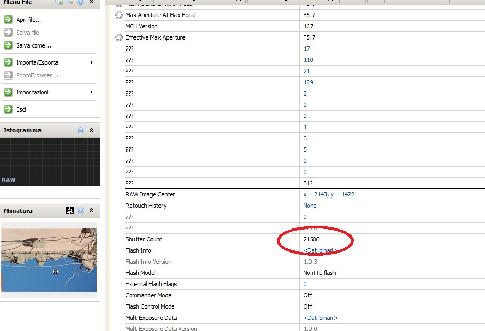Image resolution: width=485 pixels, height=331 pixels.
Task: Choose the Impostazioni menu entry
Action: (x=32, y=92)
